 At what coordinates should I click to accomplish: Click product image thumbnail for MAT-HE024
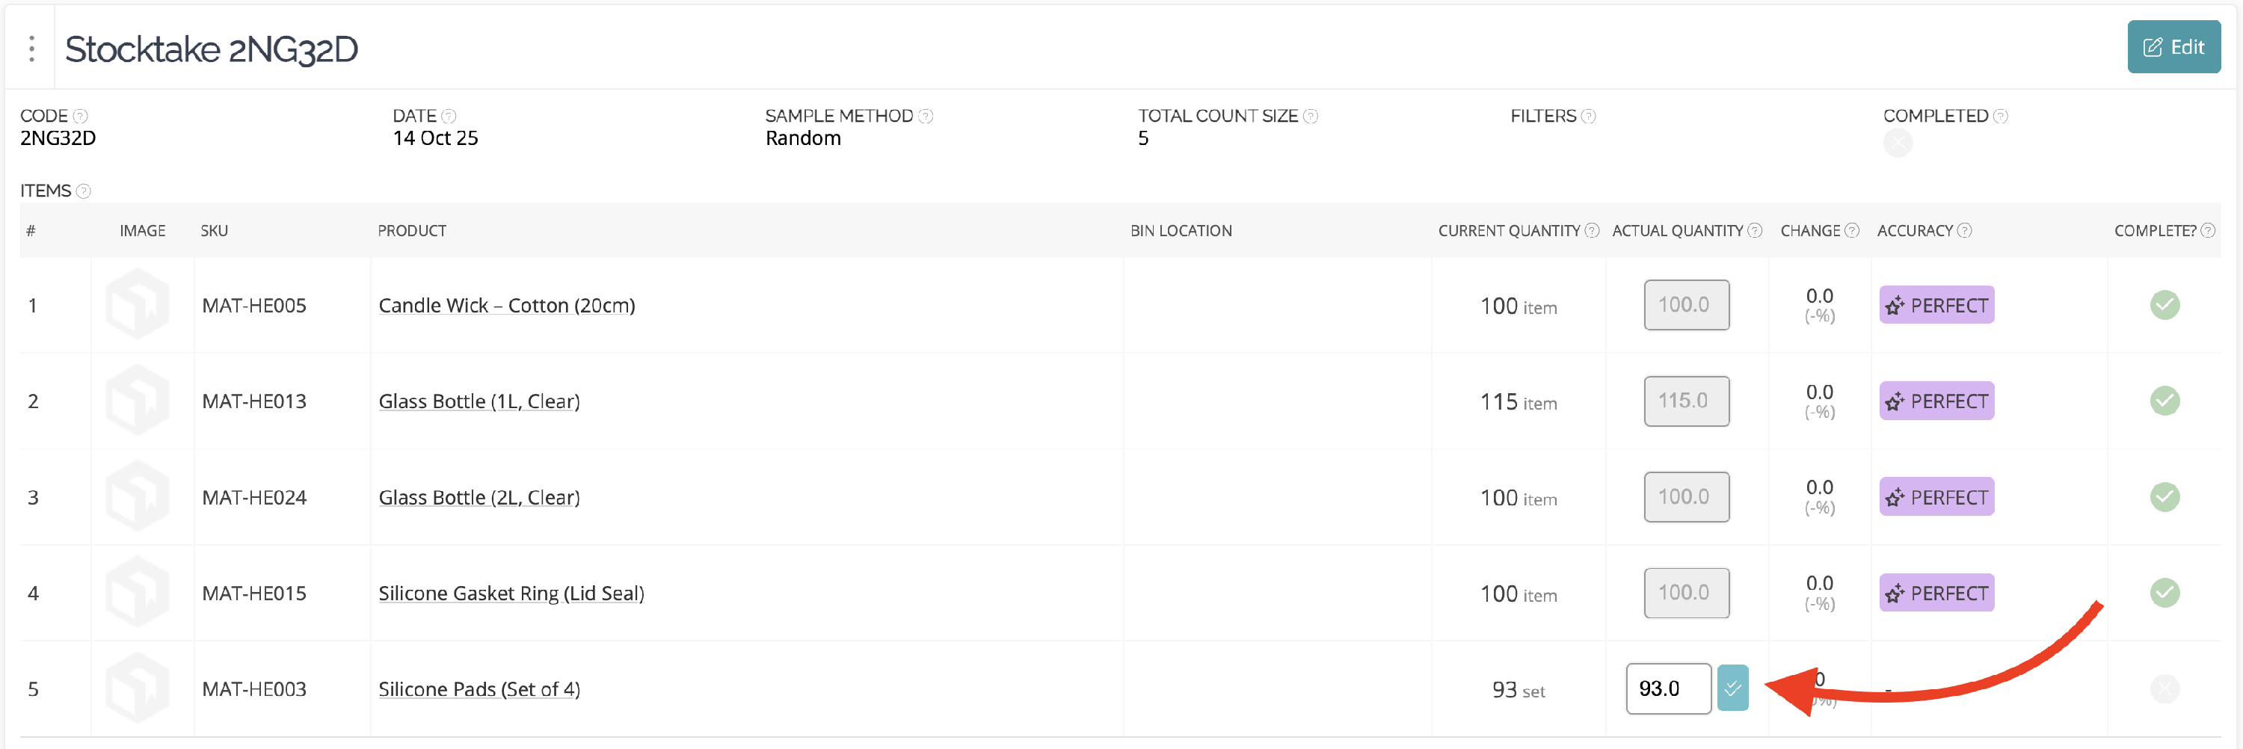pos(138,496)
